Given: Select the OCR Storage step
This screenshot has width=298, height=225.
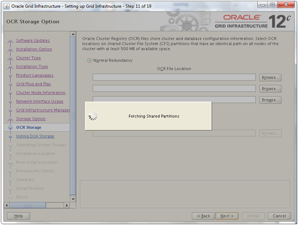Looking at the screenshot, I should pyautogui.click(x=29, y=128).
